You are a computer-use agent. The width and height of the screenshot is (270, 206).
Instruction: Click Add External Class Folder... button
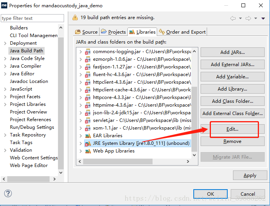pyautogui.click(x=233, y=114)
